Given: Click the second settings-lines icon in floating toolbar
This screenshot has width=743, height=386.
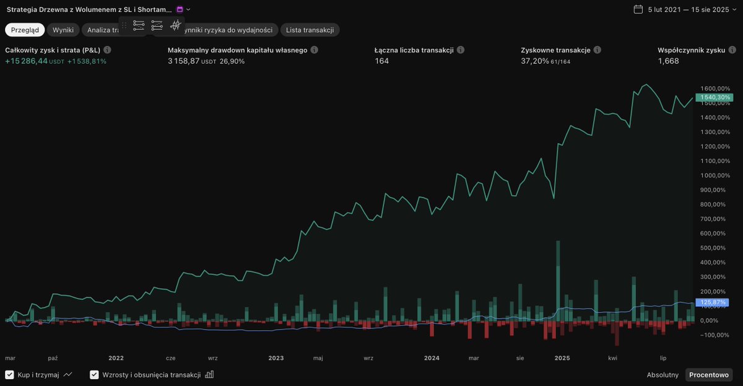Looking at the screenshot, I should (x=157, y=25).
